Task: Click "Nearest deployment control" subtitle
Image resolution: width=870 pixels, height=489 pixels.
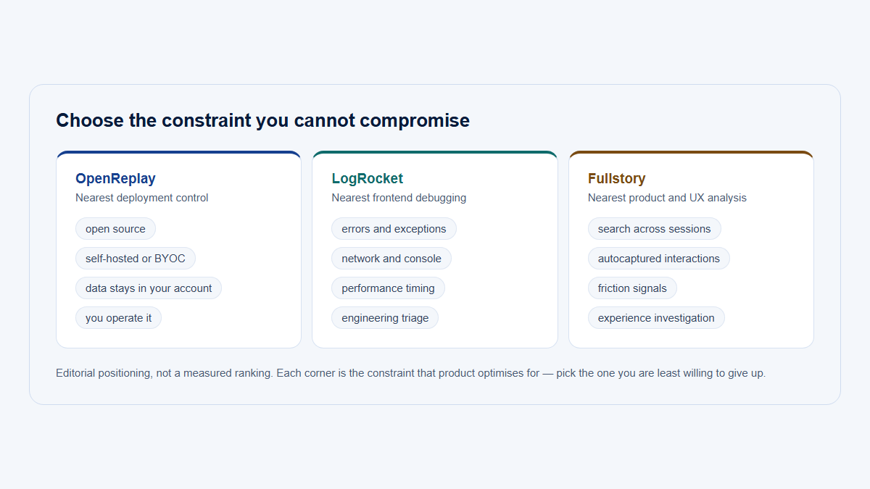Action: pyautogui.click(x=142, y=198)
